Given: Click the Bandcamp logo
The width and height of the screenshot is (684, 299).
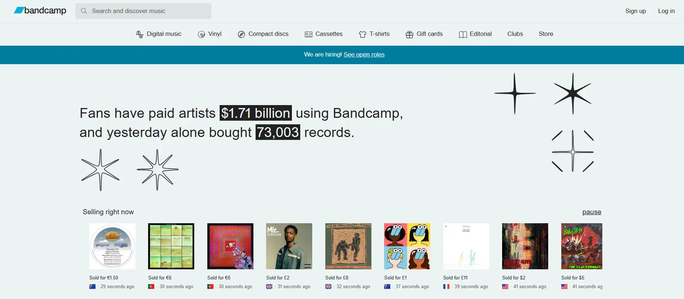Looking at the screenshot, I should pos(39,11).
